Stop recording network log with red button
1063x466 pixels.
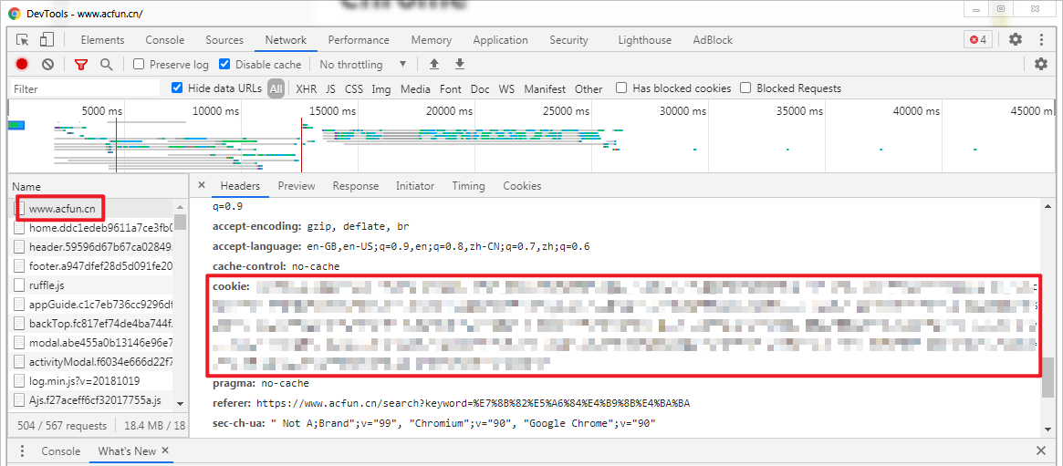point(22,65)
